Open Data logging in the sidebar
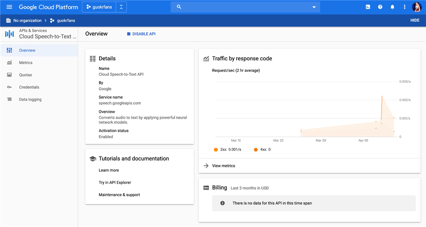The width and height of the screenshot is (426, 227). [x=39, y=99]
